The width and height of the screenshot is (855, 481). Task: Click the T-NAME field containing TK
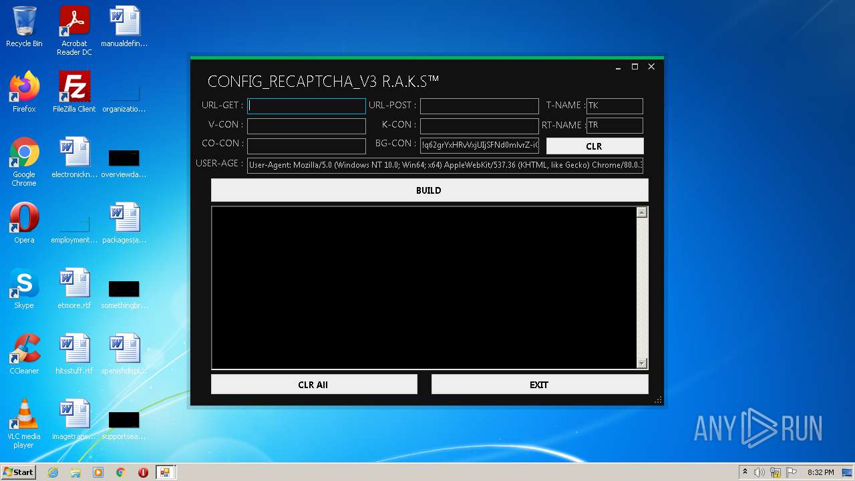click(615, 106)
